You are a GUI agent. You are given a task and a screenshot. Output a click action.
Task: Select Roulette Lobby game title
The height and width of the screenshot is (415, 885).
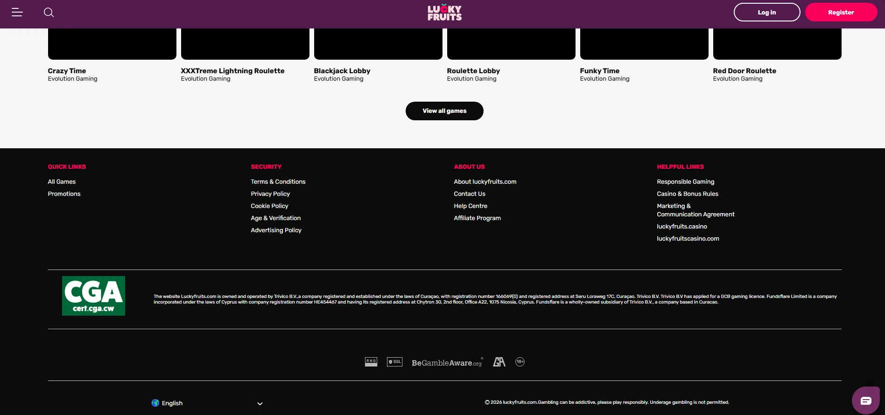[473, 71]
